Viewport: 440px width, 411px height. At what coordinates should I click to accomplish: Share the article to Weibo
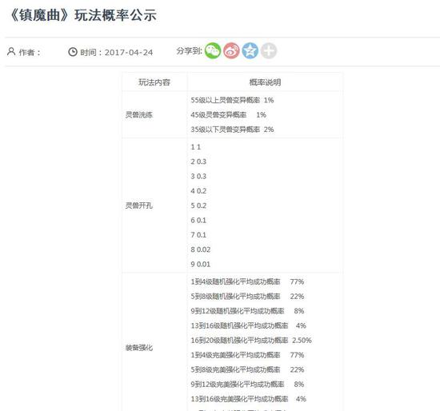(x=231, y=51)
